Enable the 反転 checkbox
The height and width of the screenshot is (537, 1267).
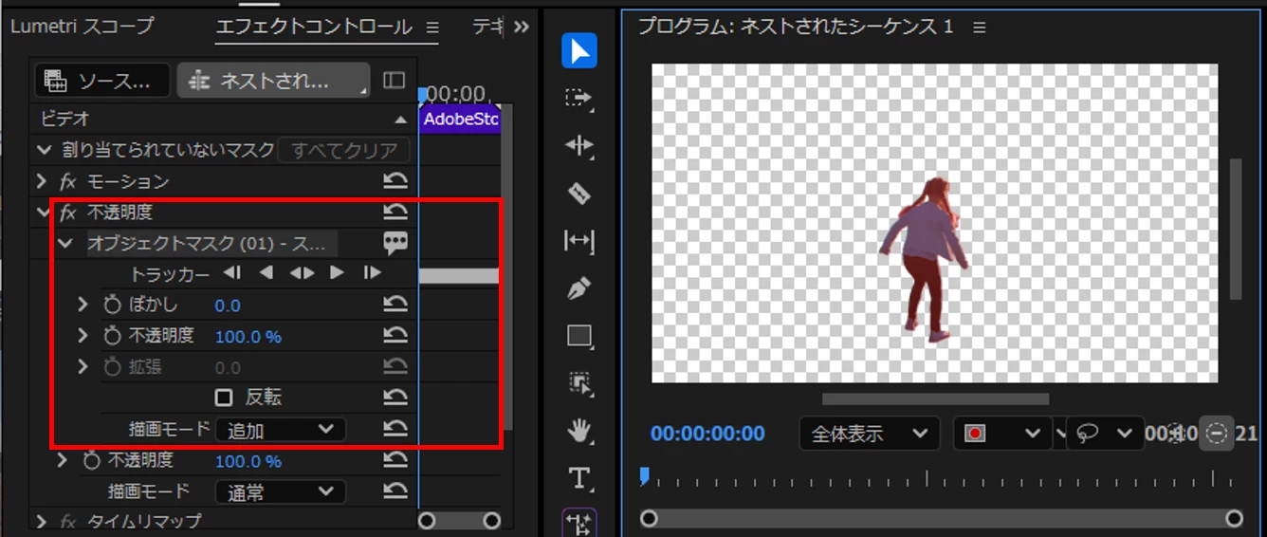pos(225,398)
